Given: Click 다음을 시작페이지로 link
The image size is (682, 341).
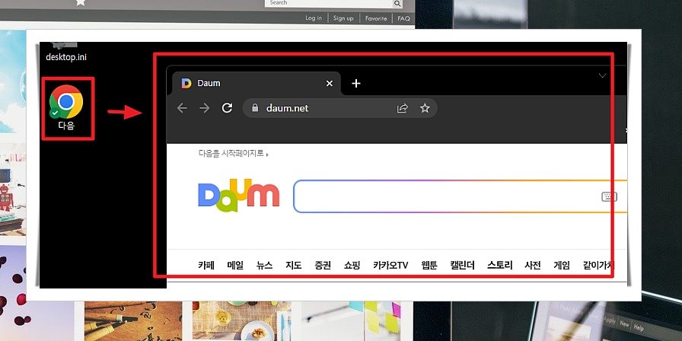Looking at the screenshot, I should point(234,153).
